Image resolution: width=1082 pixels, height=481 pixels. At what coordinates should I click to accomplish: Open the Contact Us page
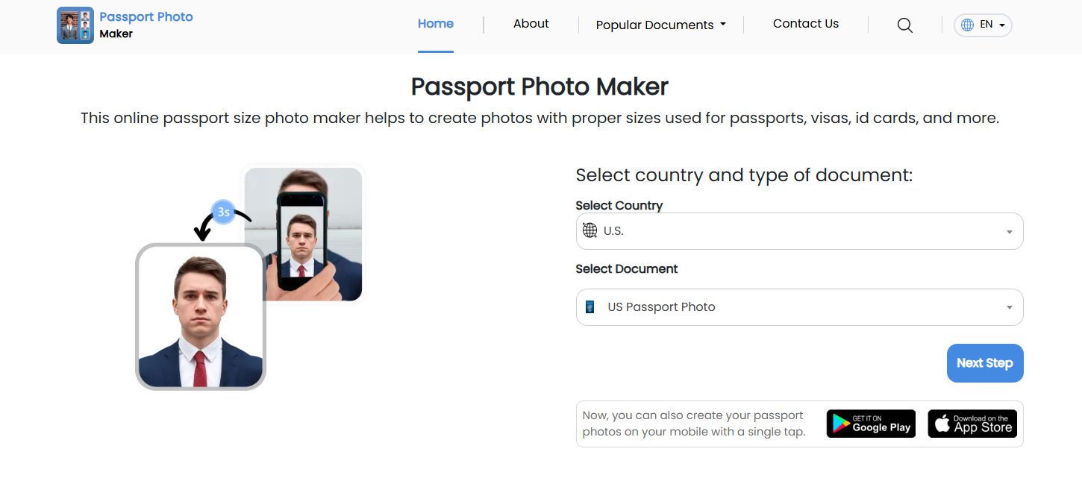[x=805, y=23]
